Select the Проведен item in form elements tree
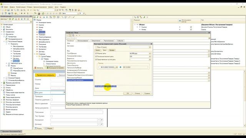The width and height of the screenshot is (246, 138). [x=42, y=34]
